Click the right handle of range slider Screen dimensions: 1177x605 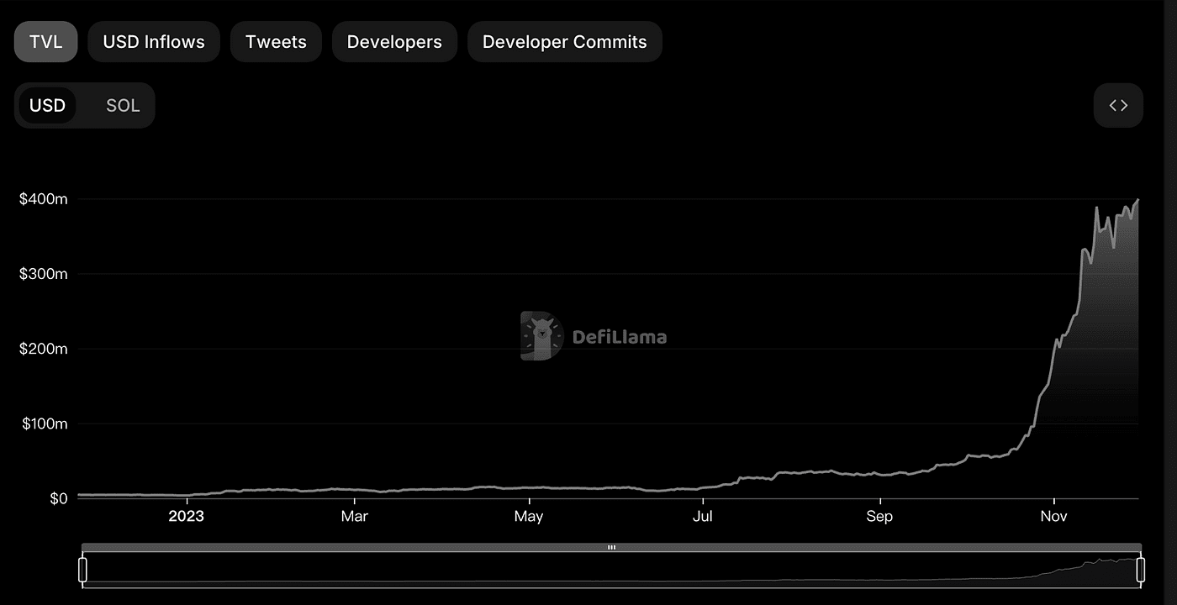[1141, 570]
